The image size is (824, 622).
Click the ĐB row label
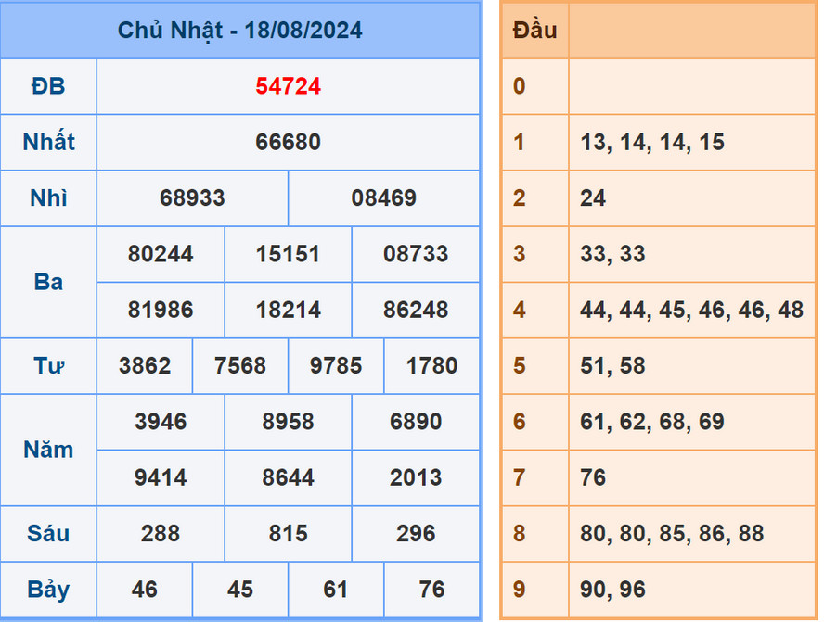(48, 86)
